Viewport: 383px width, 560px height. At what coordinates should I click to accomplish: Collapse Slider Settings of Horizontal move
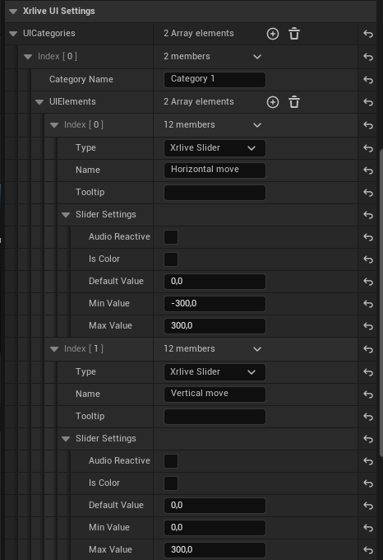pyautogui.click(x=66, y=215)
